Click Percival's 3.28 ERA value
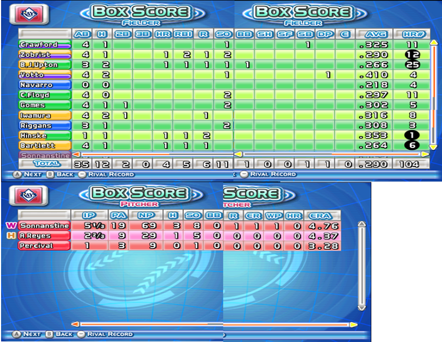This screenshot has width=442, height=342. point(323,246)
